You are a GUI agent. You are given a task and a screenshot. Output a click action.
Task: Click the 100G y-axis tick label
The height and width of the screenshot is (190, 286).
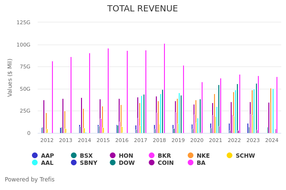[23, 45]
